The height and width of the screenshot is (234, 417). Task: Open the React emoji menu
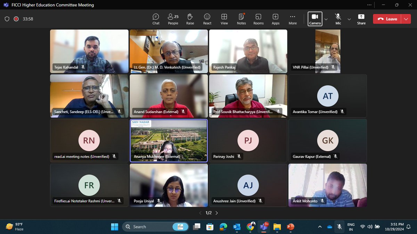(207, 19)
